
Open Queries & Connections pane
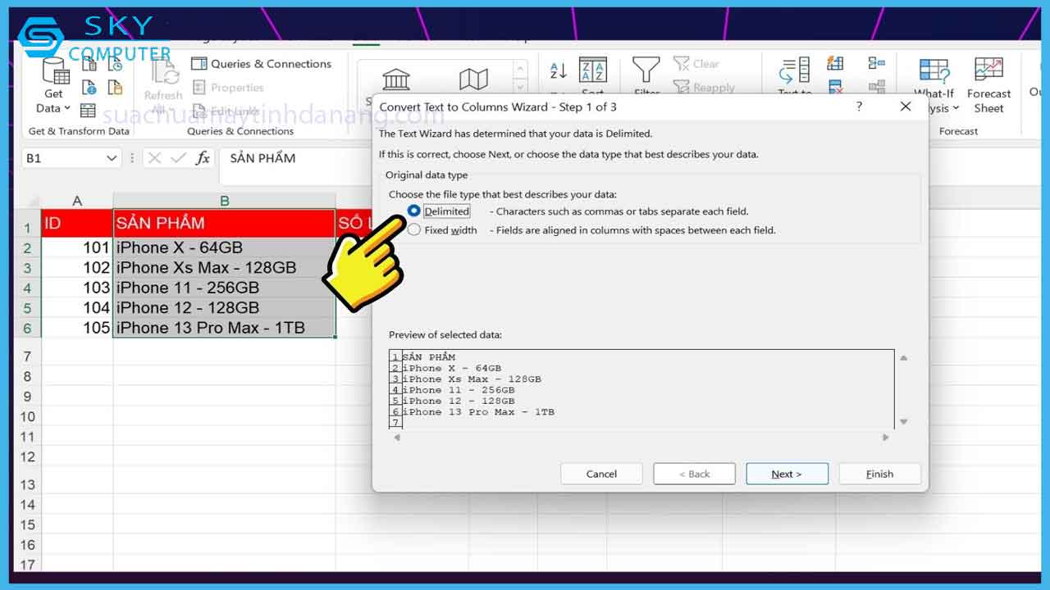pyautogui.click(x=262, y=64)
